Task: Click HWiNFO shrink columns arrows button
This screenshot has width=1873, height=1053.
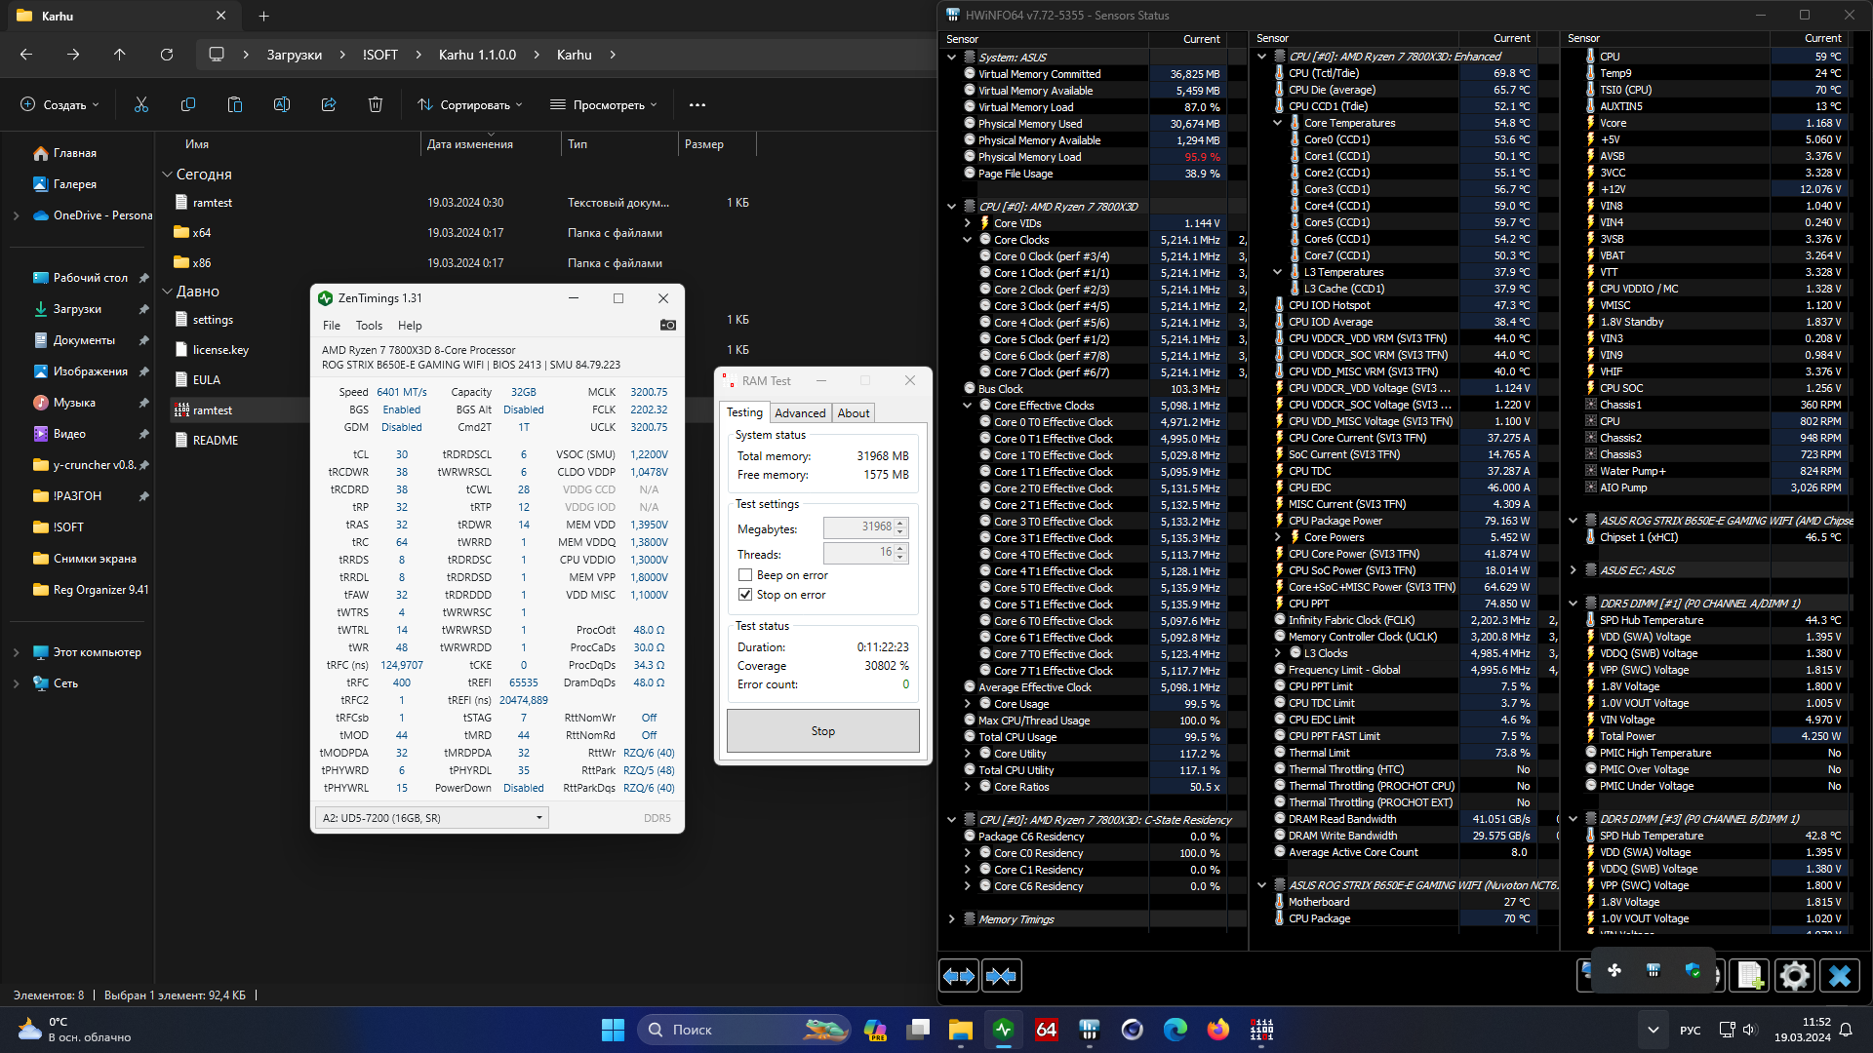Action: tap(1001, 976)
